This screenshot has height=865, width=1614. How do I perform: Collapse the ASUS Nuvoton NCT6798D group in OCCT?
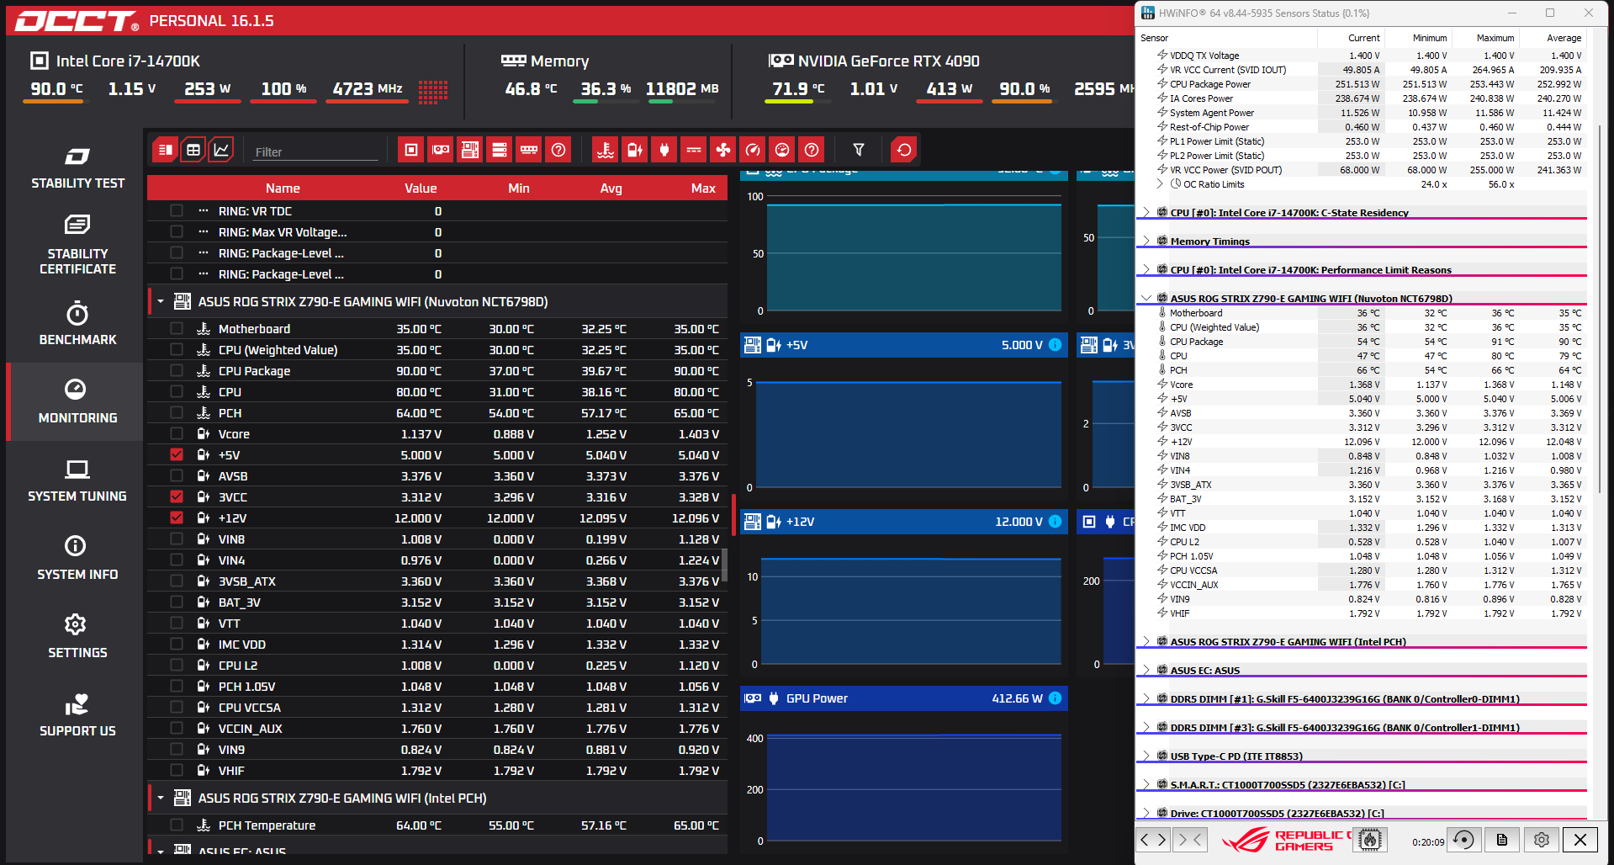(x=161, y=301)
